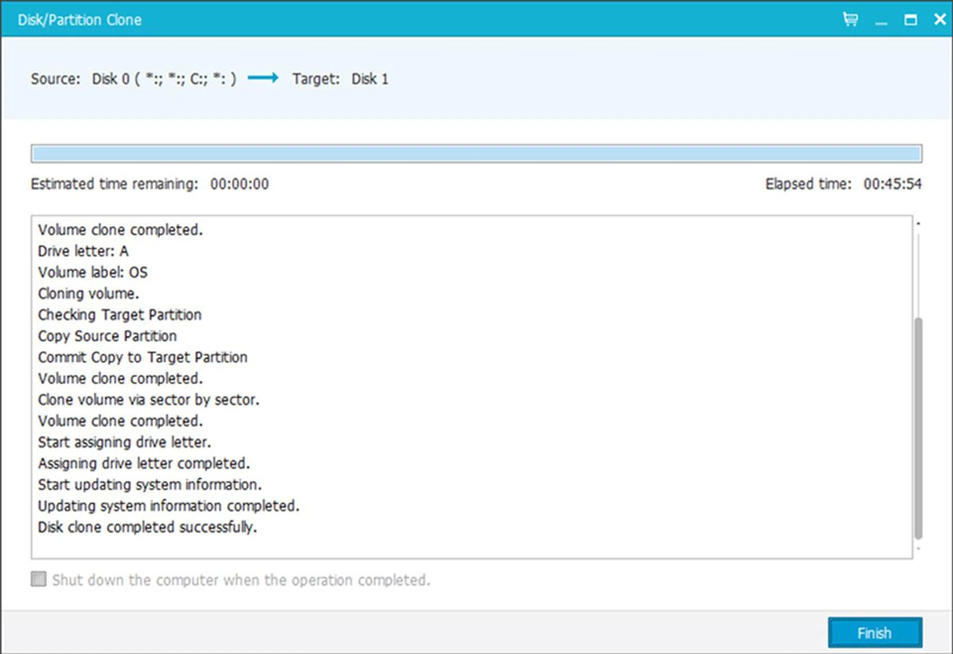Click the scrollbar up arrow in the log panel
The height and width of the screenshot is (654, 953).
[x=918, y=223]
